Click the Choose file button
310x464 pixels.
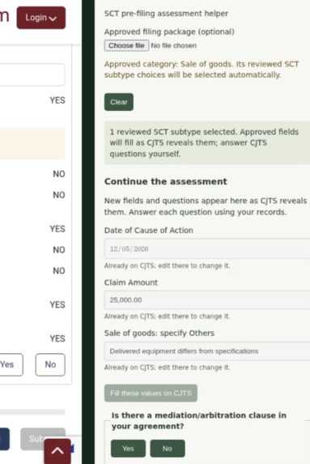126,45
